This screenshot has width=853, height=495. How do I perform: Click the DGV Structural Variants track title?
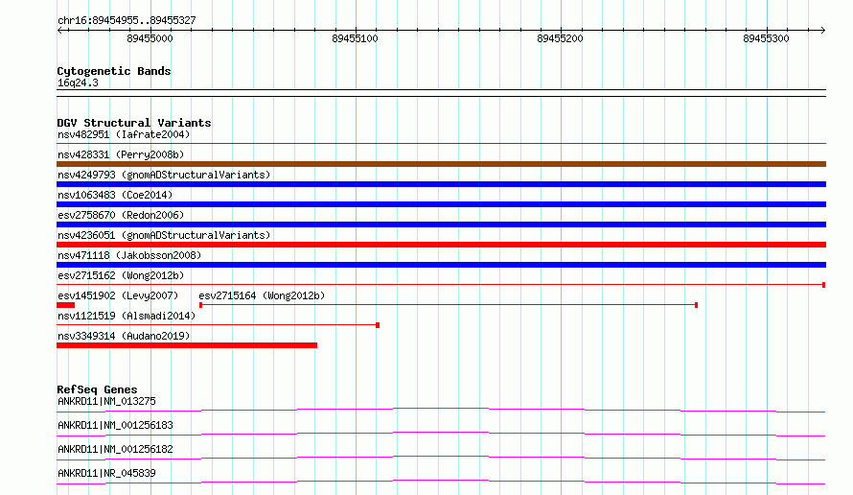coord(134,123)
